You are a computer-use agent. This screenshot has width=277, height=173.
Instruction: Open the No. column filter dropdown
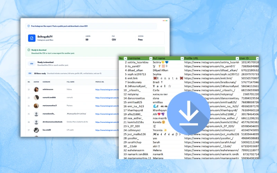[125, 58]
